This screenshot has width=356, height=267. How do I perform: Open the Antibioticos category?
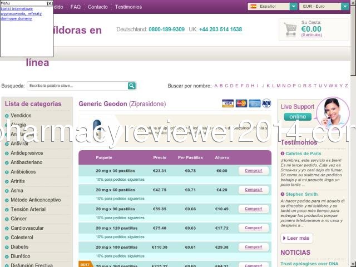tap(23, 172)
